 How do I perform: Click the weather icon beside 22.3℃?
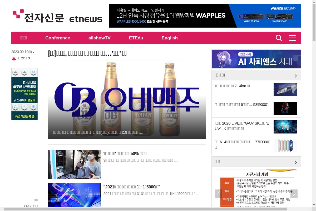14,58
